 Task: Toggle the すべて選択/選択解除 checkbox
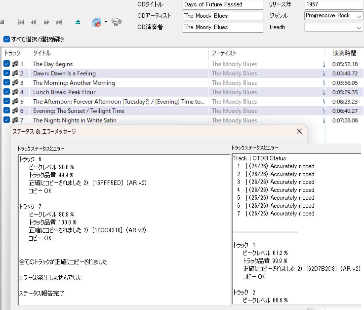7,39
